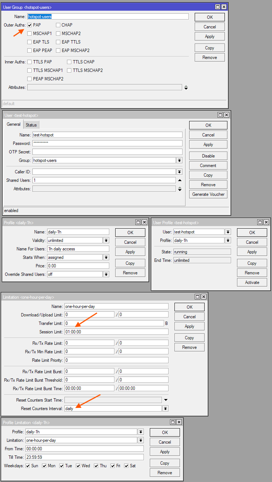Enable EAP PEAP outer auth

(x=29, y=51)
